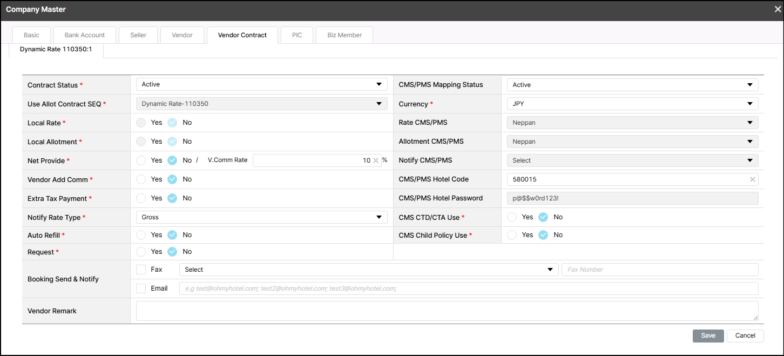Close the Company Master dialog

778,9
